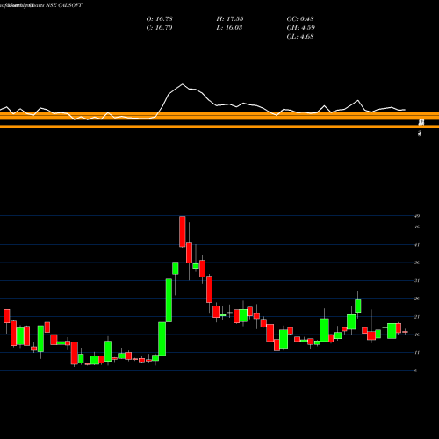This screenshot has width=439, height=439.
Task: Click the price axis label 11
Action: point(417,353)
